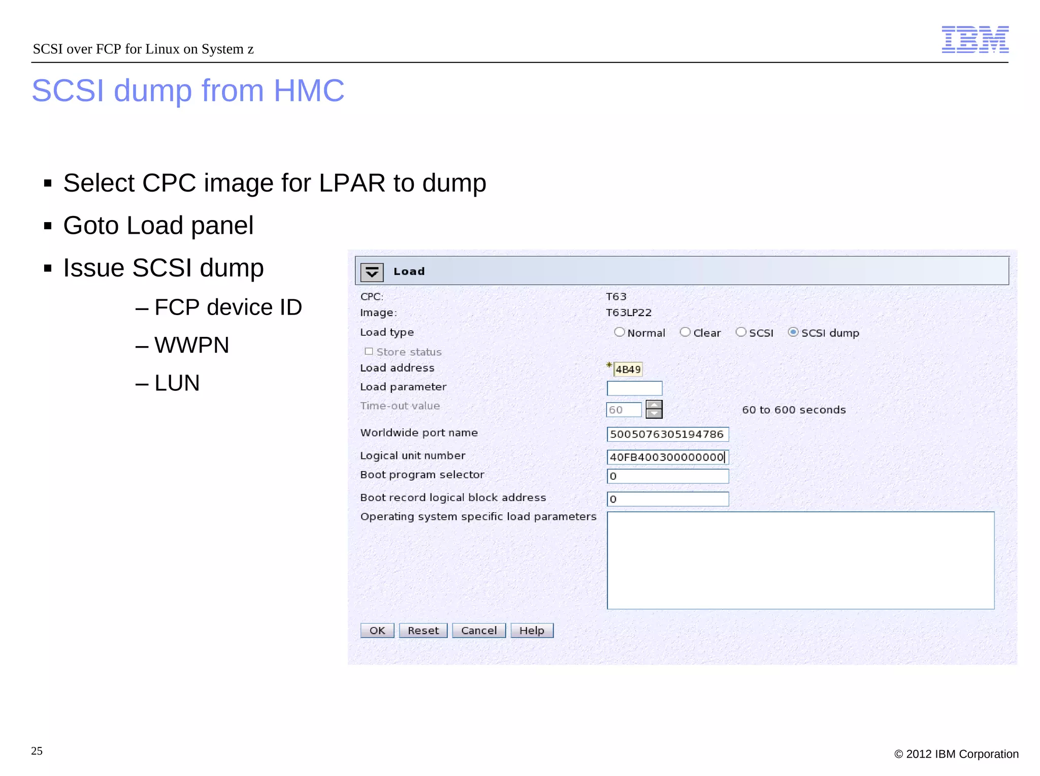This screenshot has width=1040, height=776.
Task: Click the slide number 25
Action: (37, 751)
